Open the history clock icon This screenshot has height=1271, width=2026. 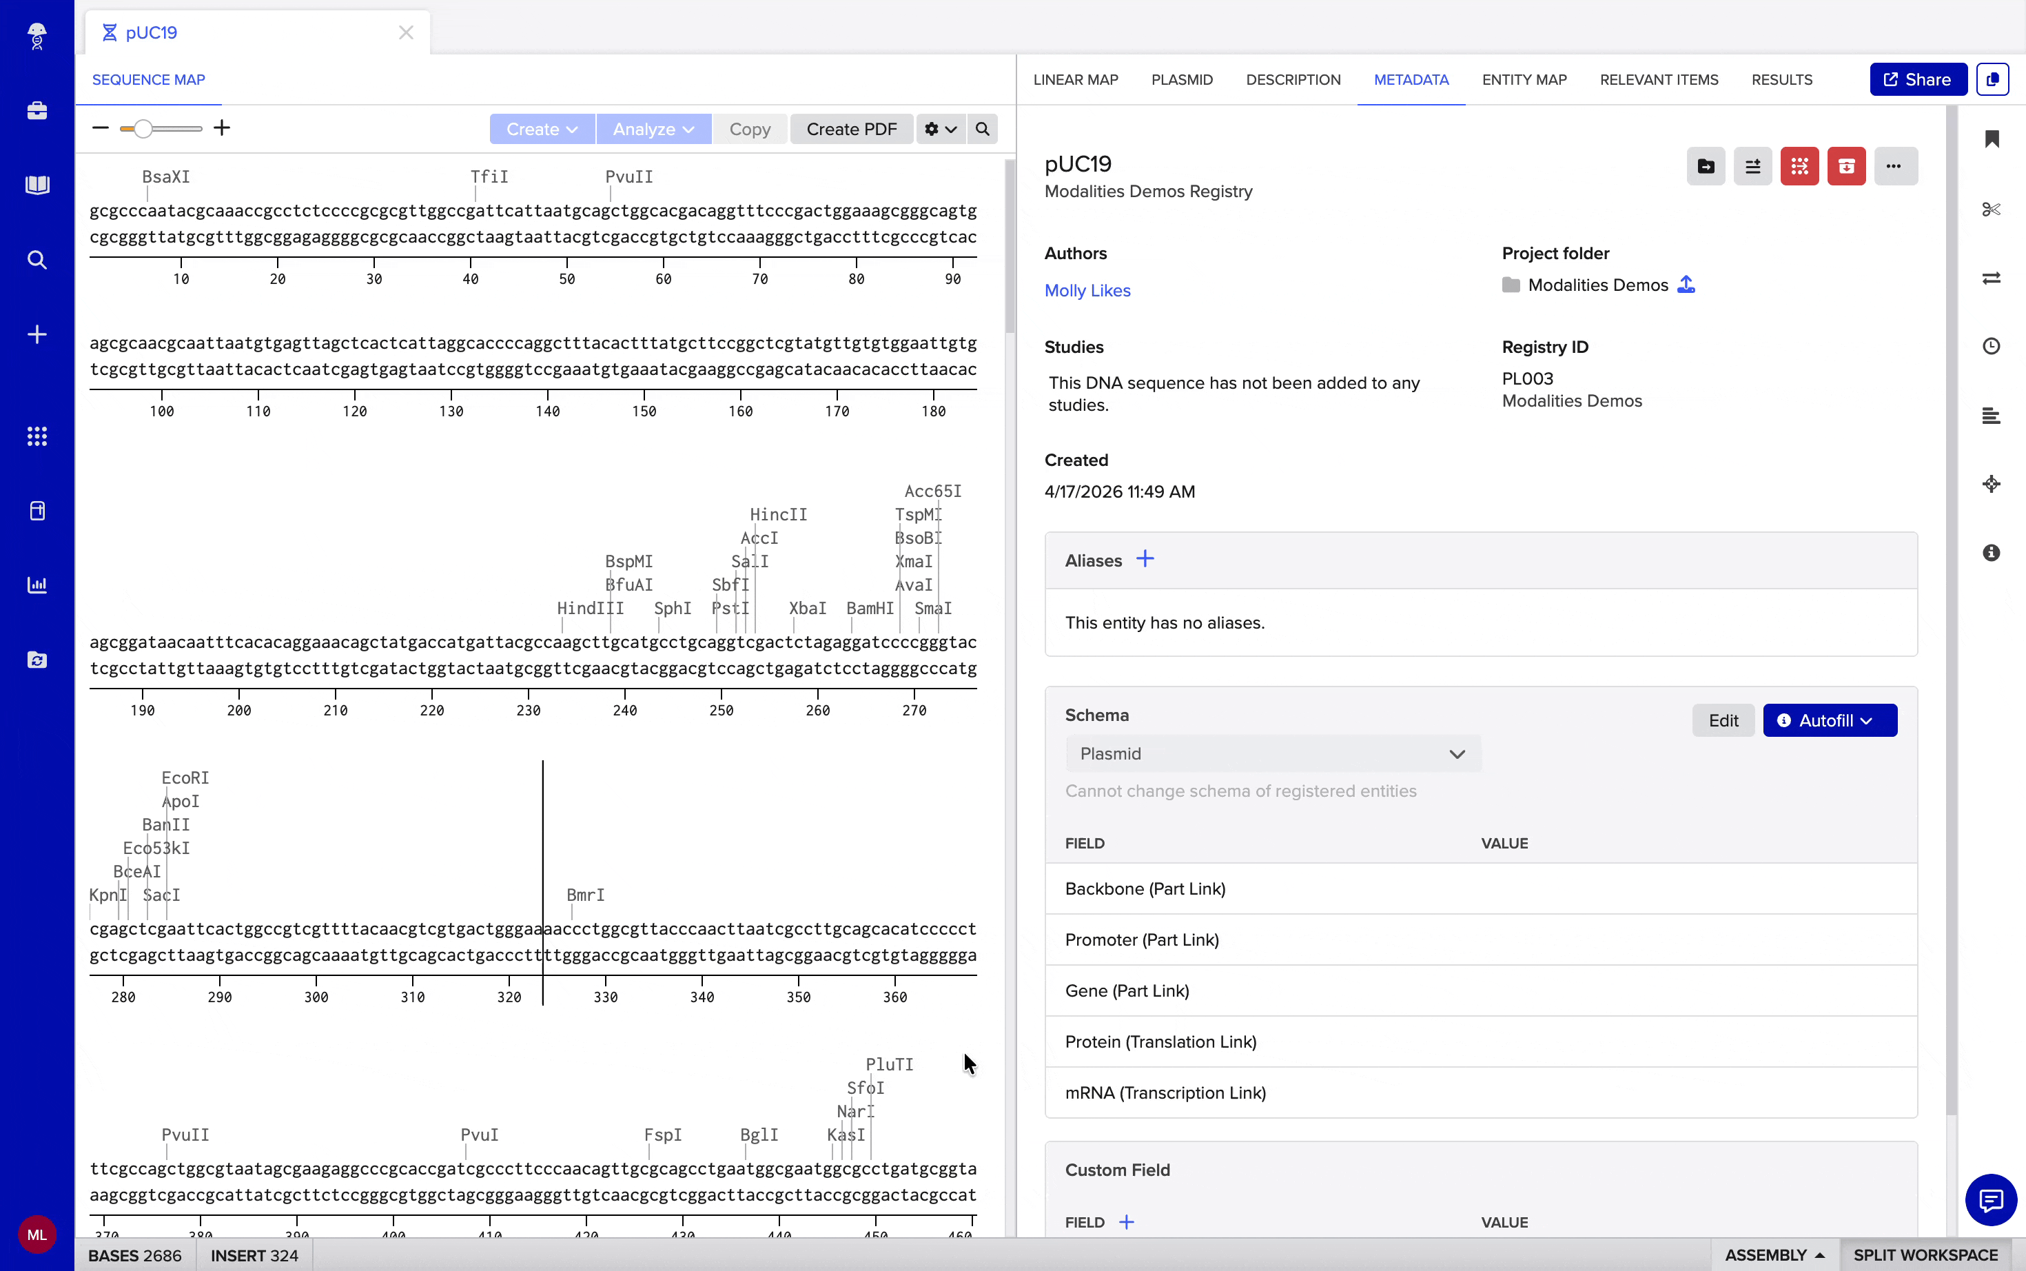(1991, 346)
